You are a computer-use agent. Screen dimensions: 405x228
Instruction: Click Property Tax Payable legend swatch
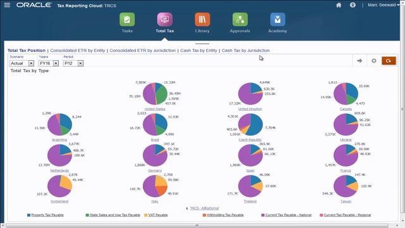pyautogui.click(x=28, y=215)
